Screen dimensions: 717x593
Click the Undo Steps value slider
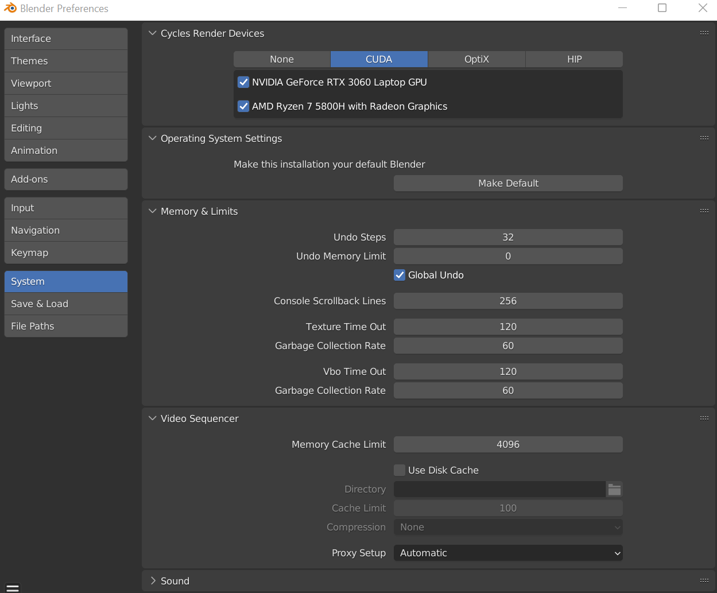508,237
